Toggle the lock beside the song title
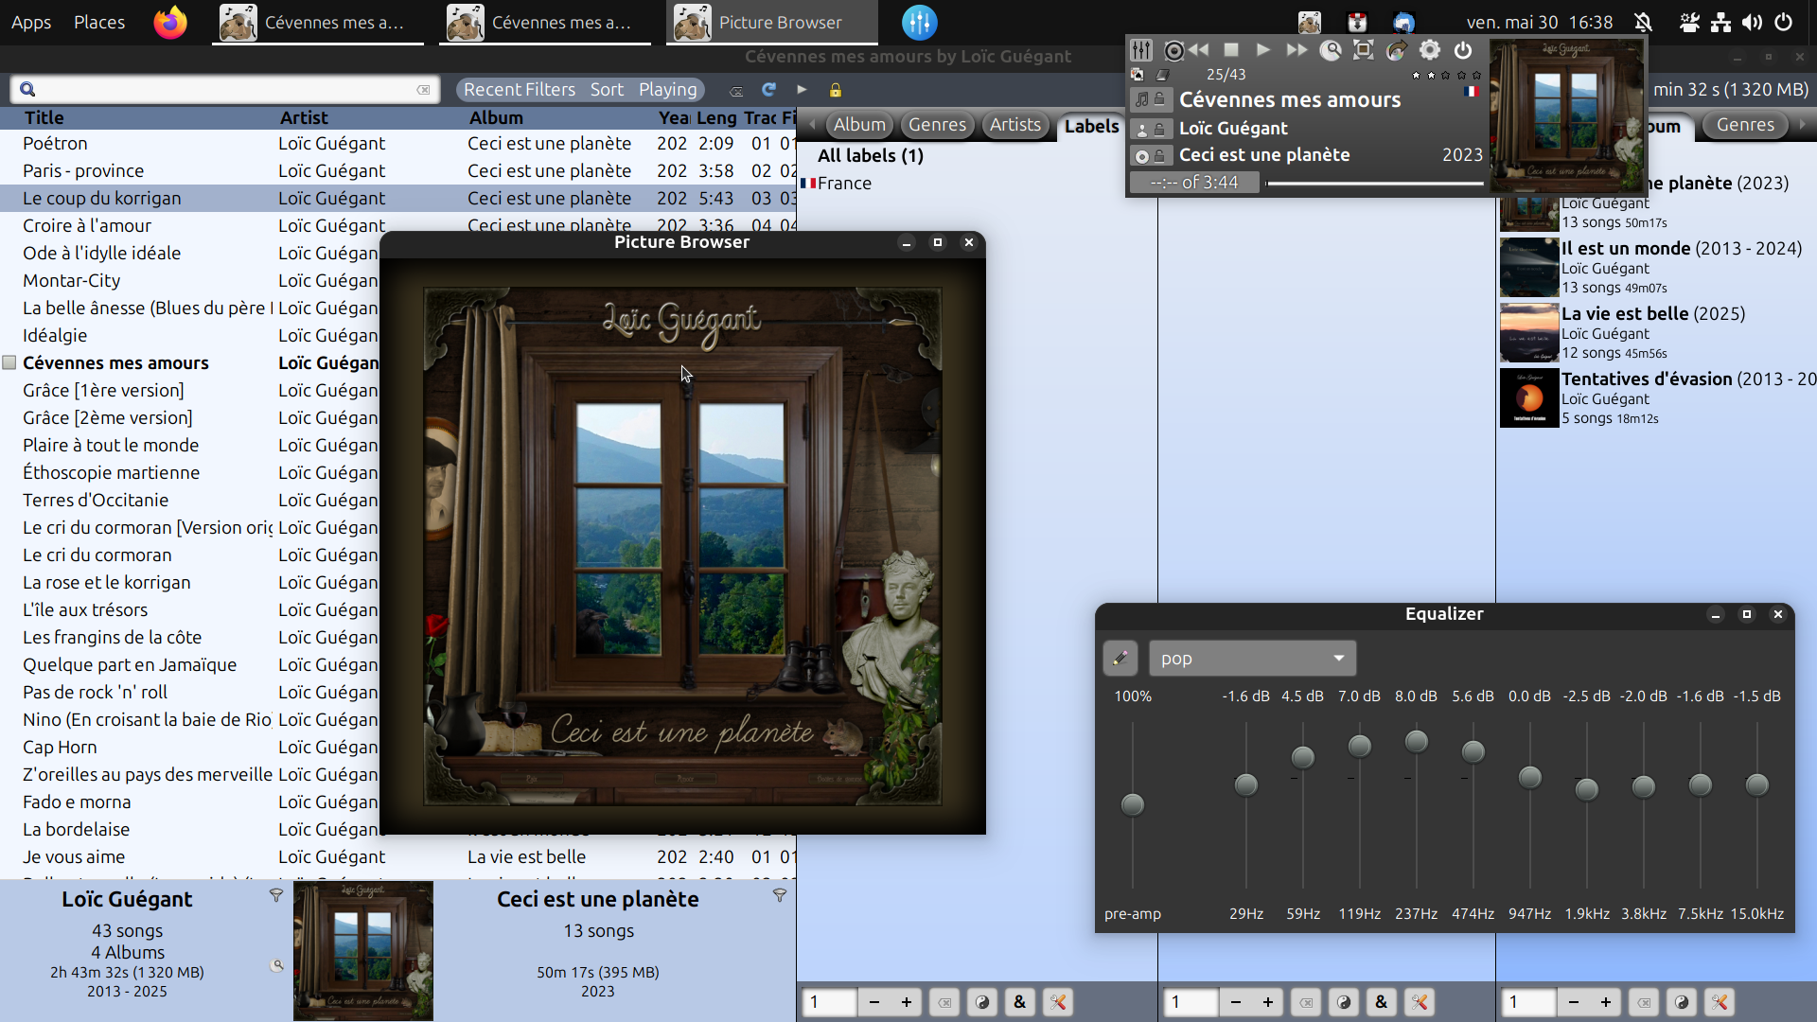Screen dimensions: 1817x1022 (1159, 99)
